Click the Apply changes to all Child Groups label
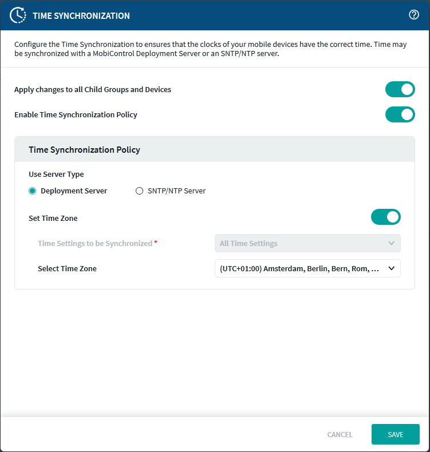Image resolution: width=430 pixels, height=452 pixels. 92,89
